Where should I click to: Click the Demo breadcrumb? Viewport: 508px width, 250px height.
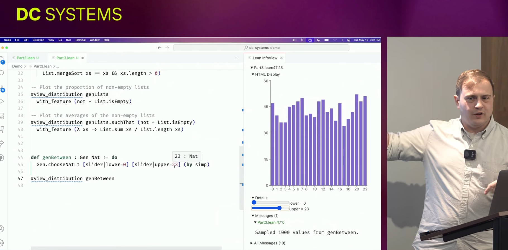pos(17,66)
